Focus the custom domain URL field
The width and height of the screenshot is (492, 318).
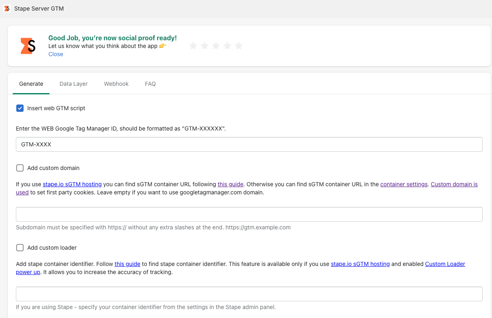(x=249, y=214)
